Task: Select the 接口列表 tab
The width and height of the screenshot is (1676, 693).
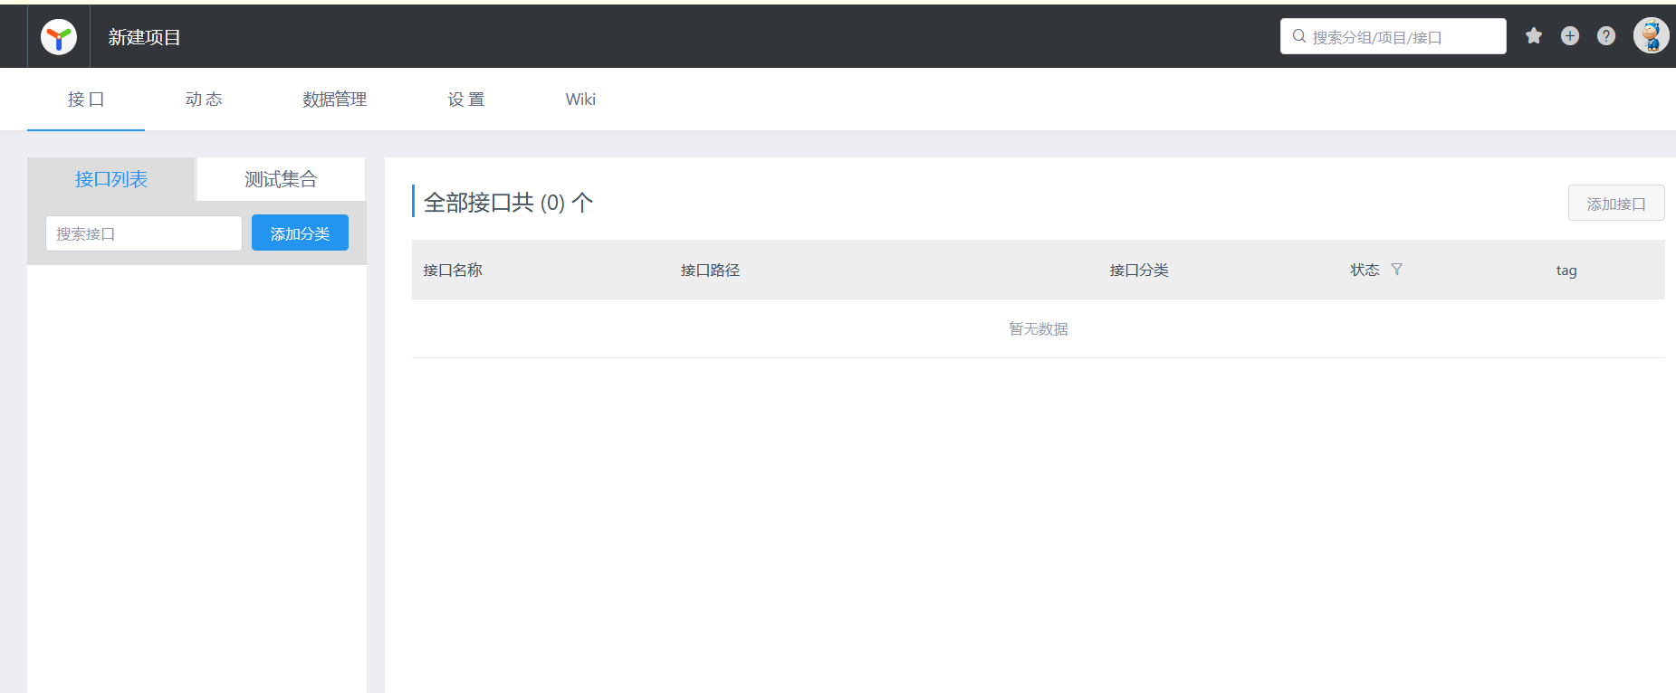Action: (x=111, y=179)
